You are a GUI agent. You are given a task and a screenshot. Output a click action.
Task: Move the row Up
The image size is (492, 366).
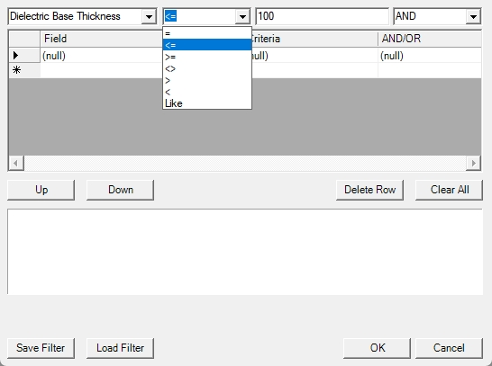pos(41,190)
